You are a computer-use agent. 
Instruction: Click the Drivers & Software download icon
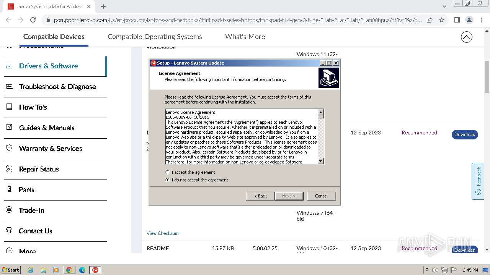point(9,66)
